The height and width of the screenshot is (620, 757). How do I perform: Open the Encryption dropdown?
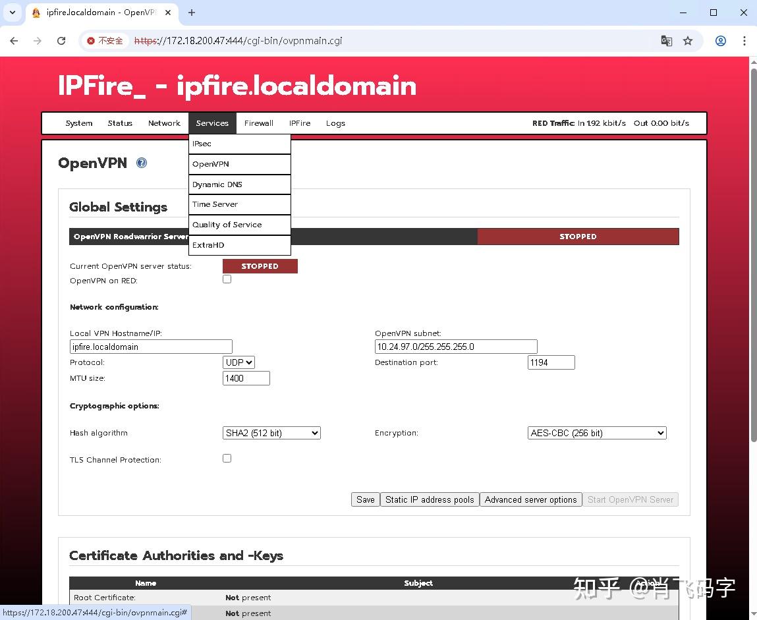(596, 433)
